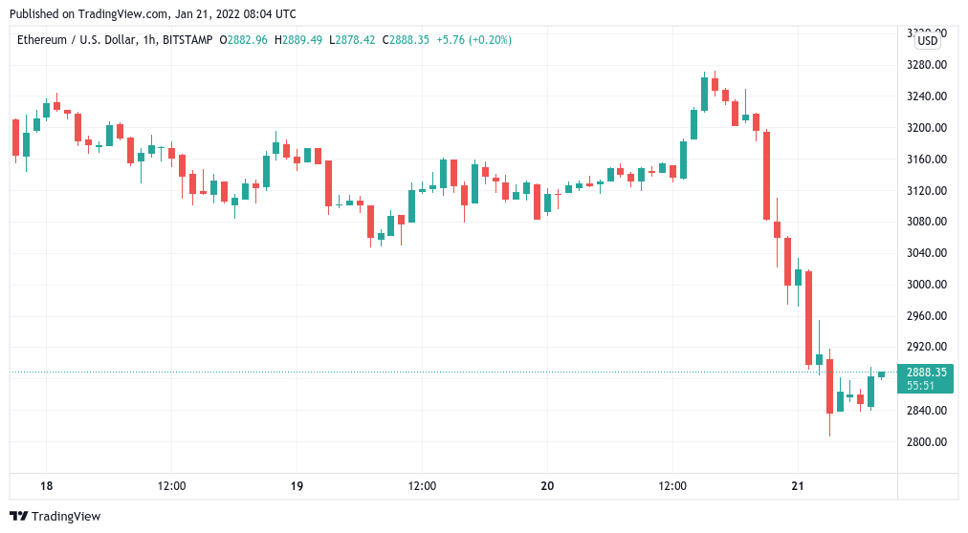The image size is (968, 533).
Task: Click the 3160.00 price axis label
Action: click(927, 160)
